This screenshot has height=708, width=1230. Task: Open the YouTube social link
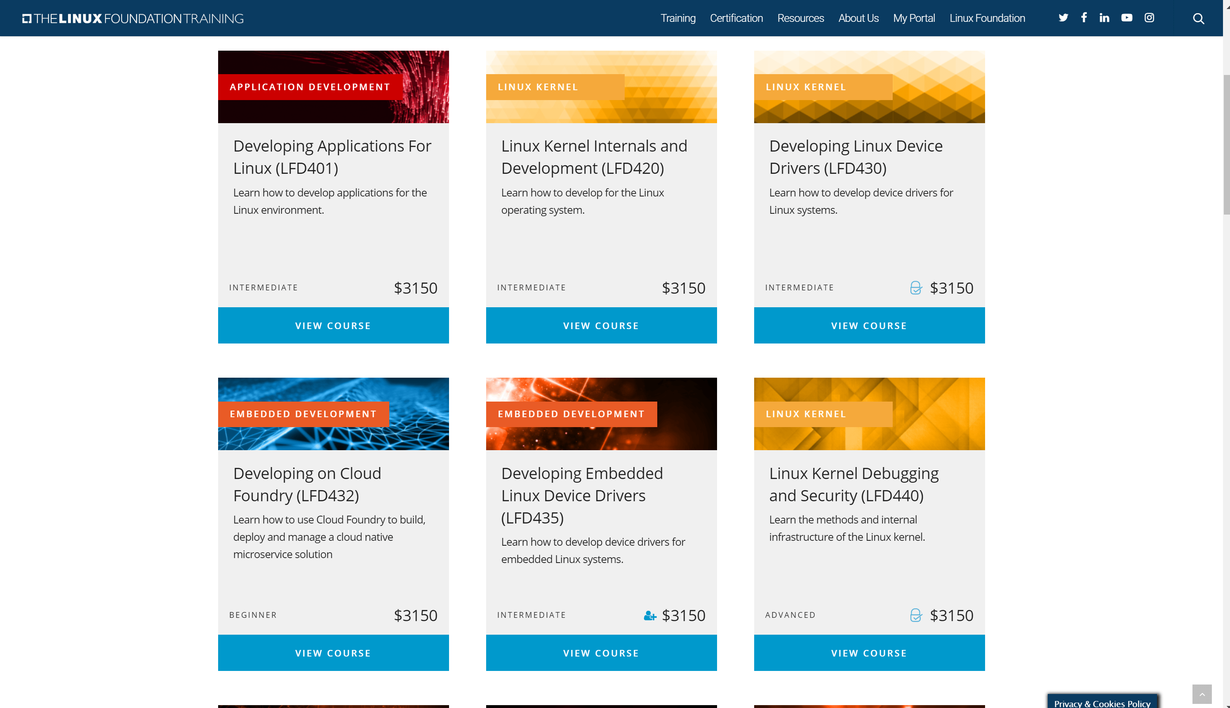pyautogui.click(x=1127, y=18)
